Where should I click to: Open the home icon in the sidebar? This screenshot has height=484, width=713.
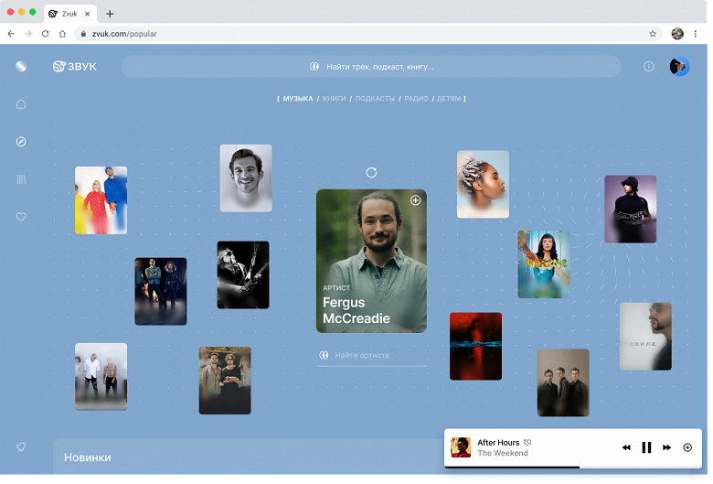click(21, 104)
